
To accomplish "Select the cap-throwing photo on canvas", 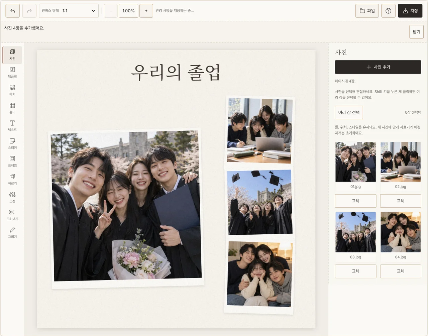I will [259, 202].
